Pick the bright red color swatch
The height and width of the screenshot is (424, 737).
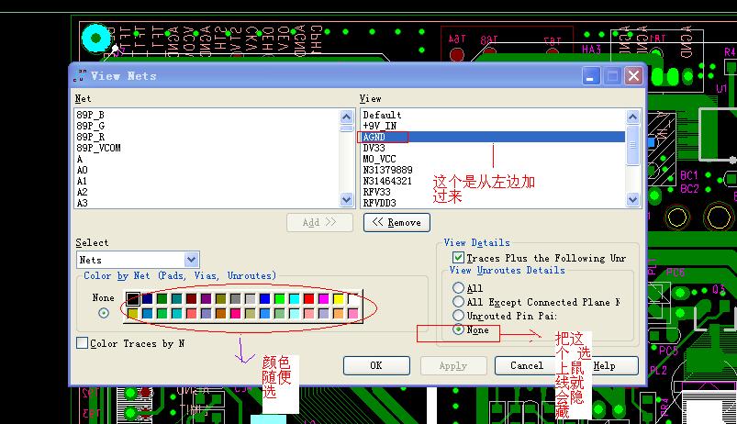308,298
